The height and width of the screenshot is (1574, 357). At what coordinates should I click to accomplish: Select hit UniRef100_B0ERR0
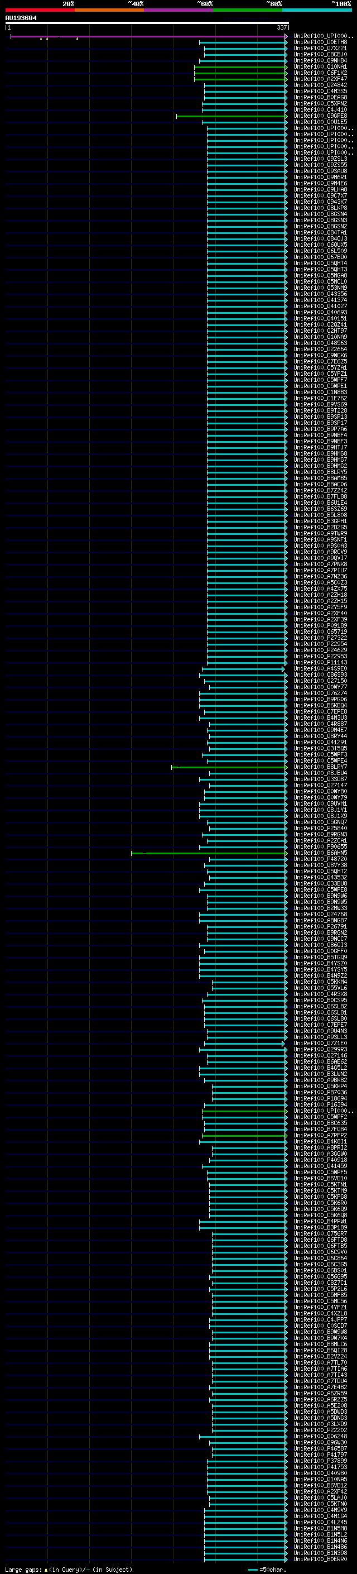coord(320,1559)
